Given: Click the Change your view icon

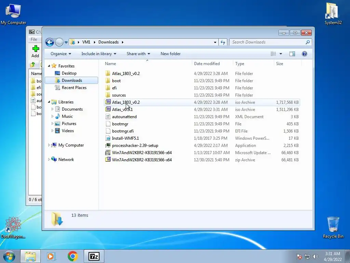Looking at the screenshot, I should point(273,54).
